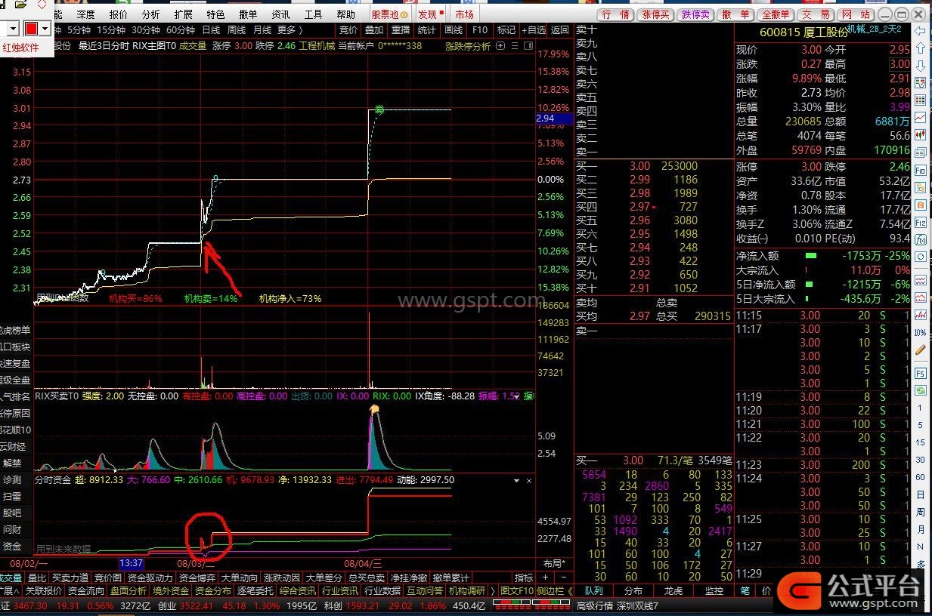Pick the red color swatch
Viewport: 932px width, 616px height.
[x=32, y=29]
